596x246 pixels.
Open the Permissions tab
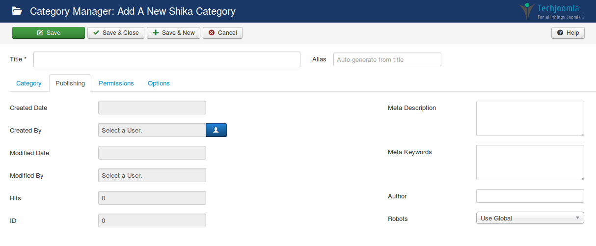point(116,83)
